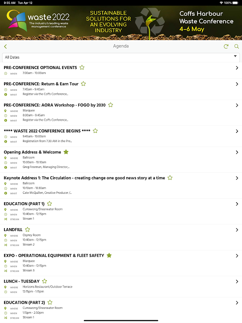242x323 pixels.
Task: Open the agenda search magnifier
Action: (x=236, y=46)
